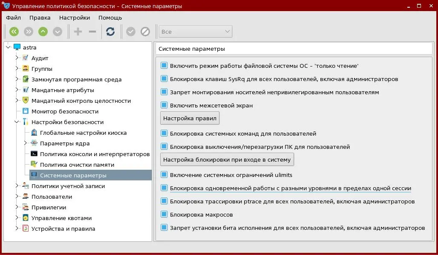Expand Пользователи tree node
This screenshot has width=438, height=255.
click(17, 196)
